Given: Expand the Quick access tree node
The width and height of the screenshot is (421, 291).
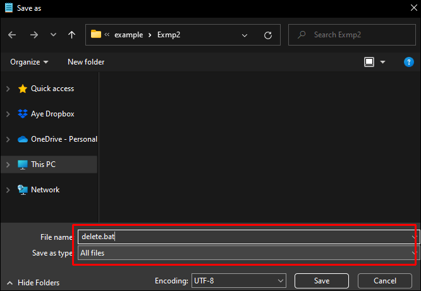Looking at the screenshot, I should click(8, 89).
